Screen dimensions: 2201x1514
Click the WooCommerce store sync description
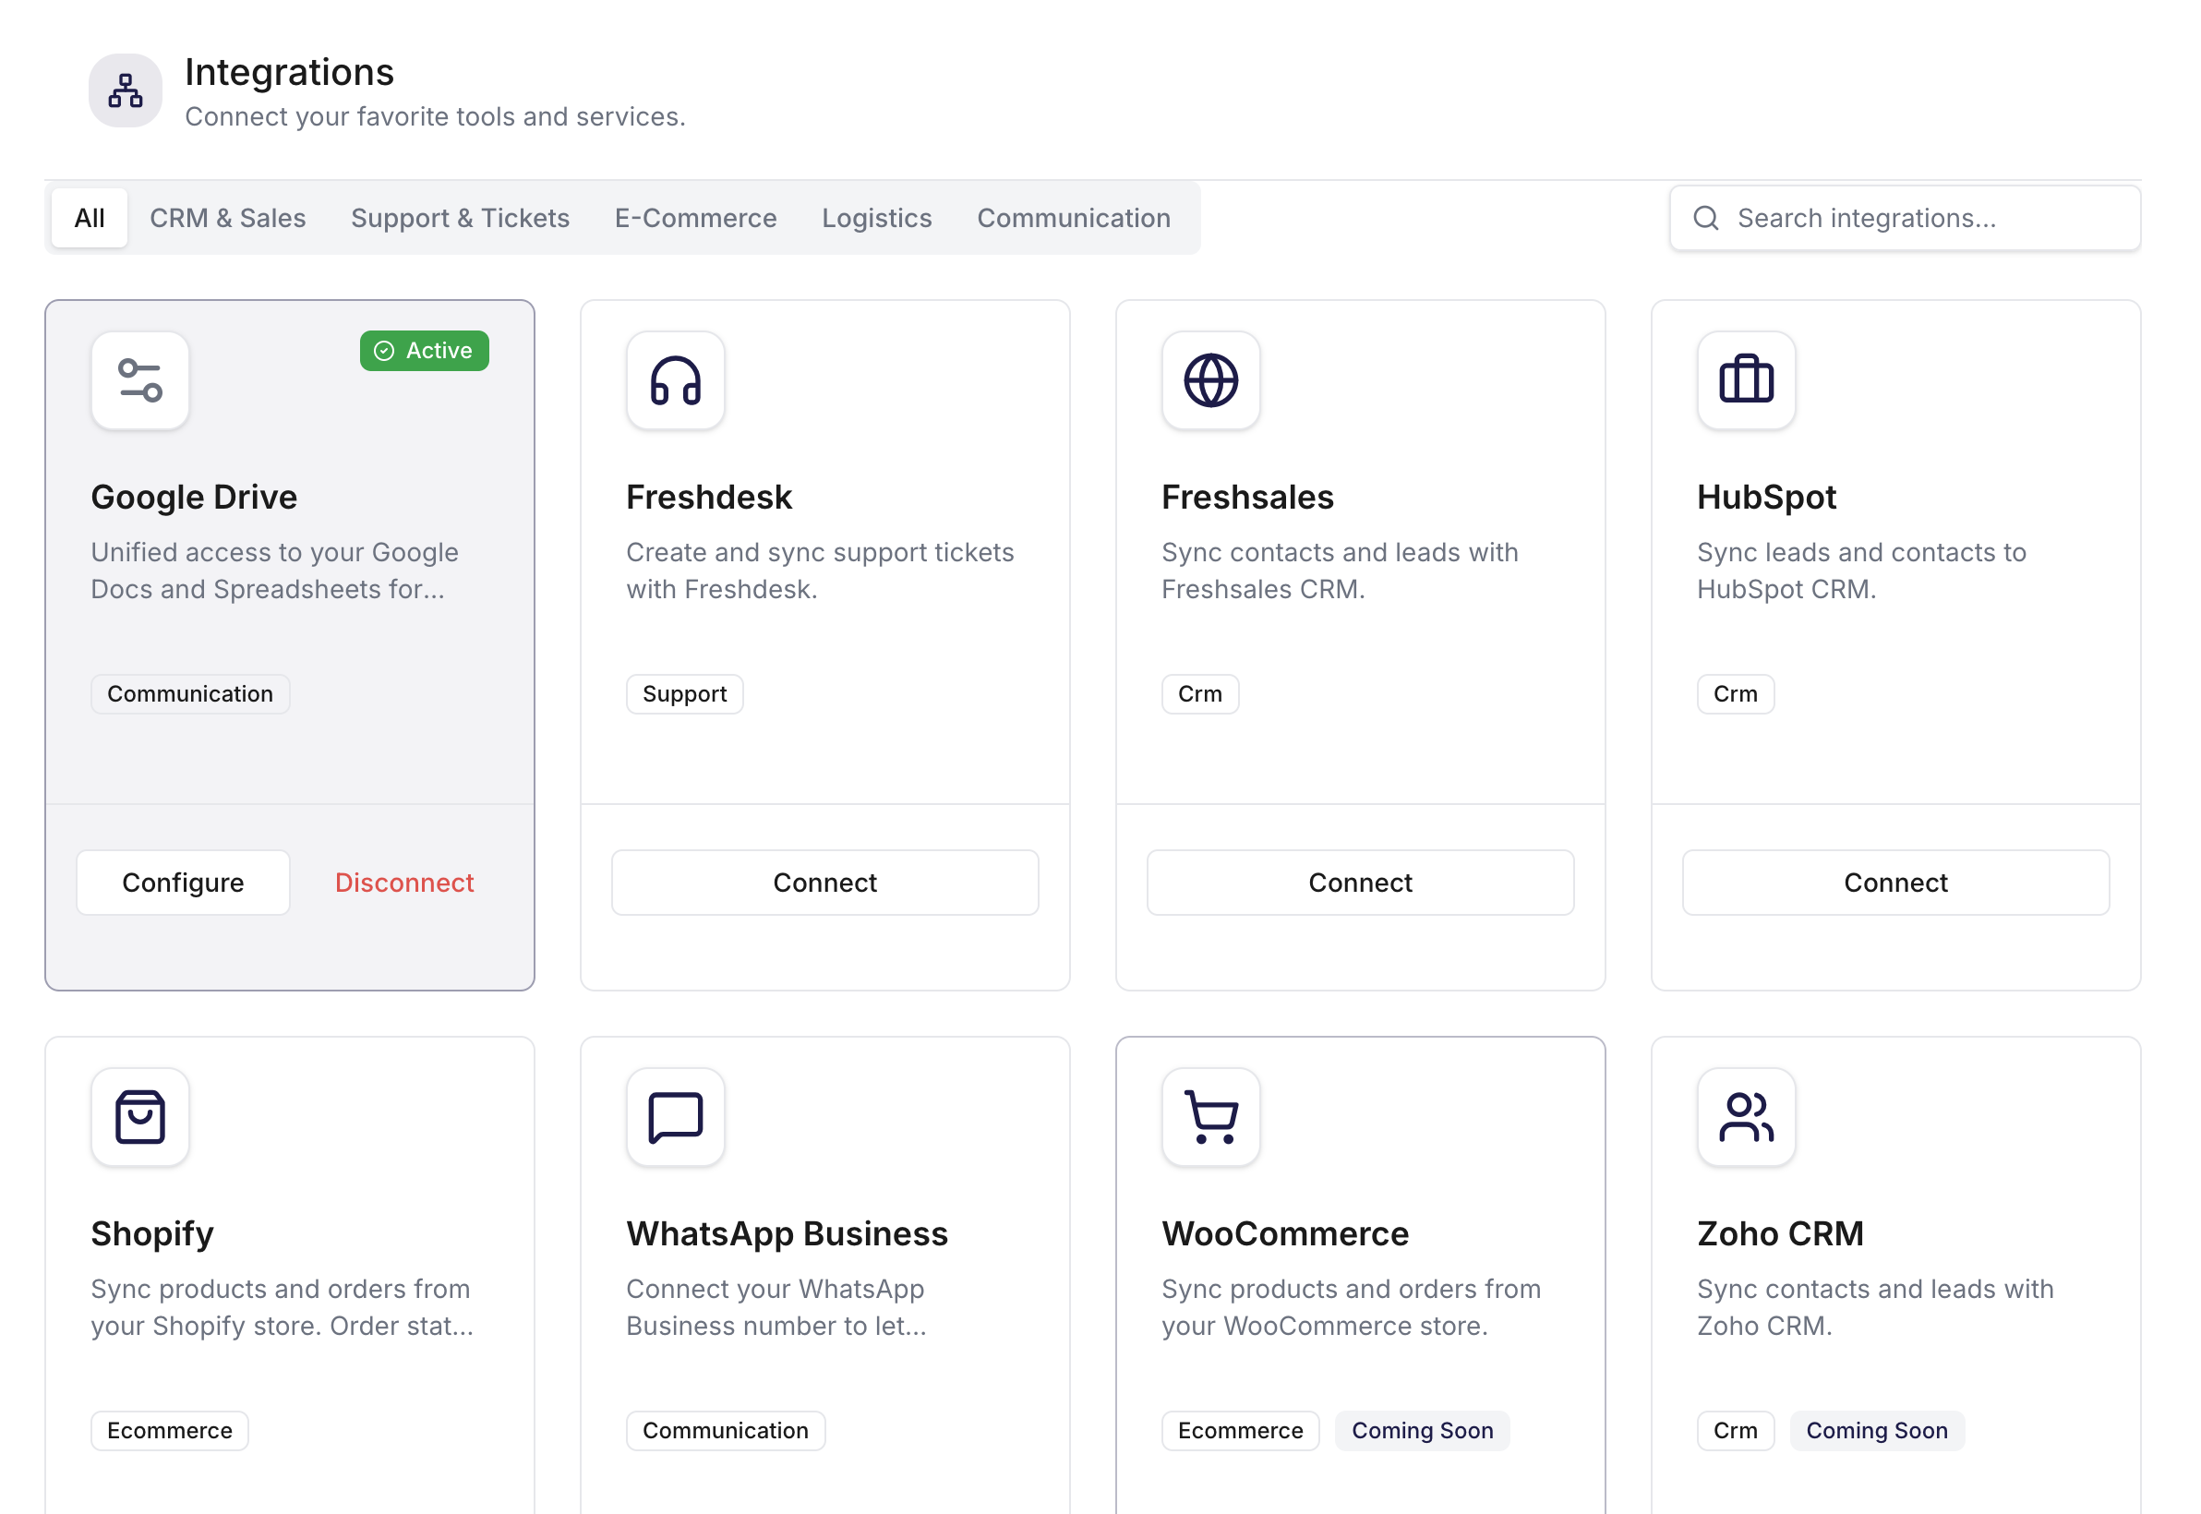point(1350,1306)
